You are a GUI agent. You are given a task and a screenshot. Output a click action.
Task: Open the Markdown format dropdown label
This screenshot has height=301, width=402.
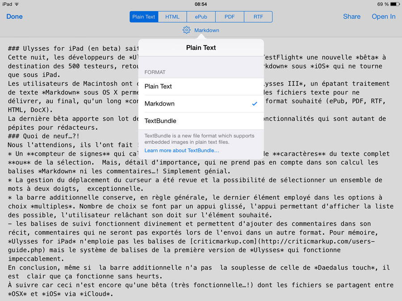tap(207, 30)
